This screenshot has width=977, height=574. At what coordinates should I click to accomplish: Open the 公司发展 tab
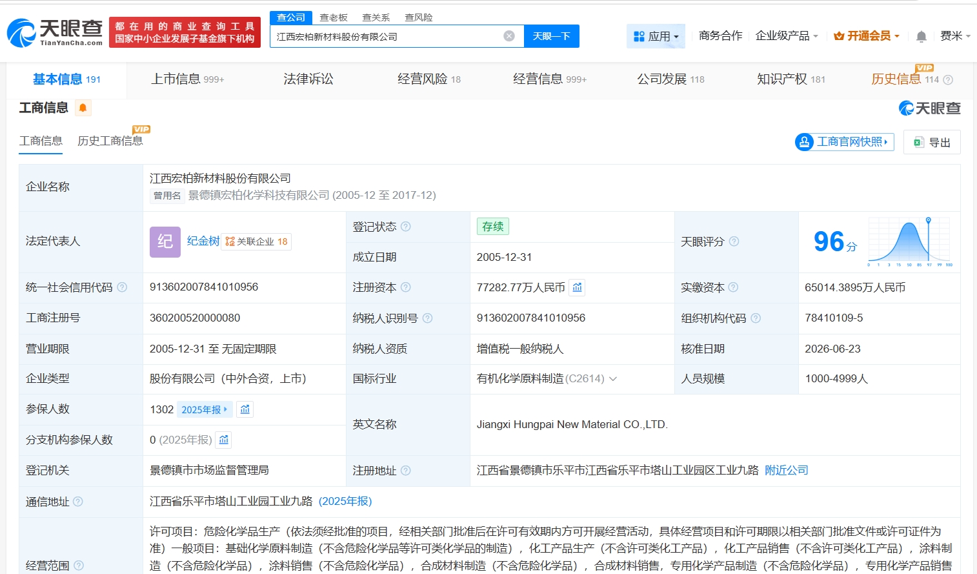tap(670, 79)
